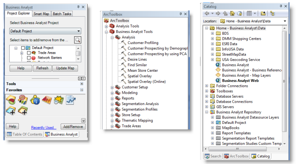Pin the Business Analyst window
The width and height of the screenshot is (297, 164).
78,7
